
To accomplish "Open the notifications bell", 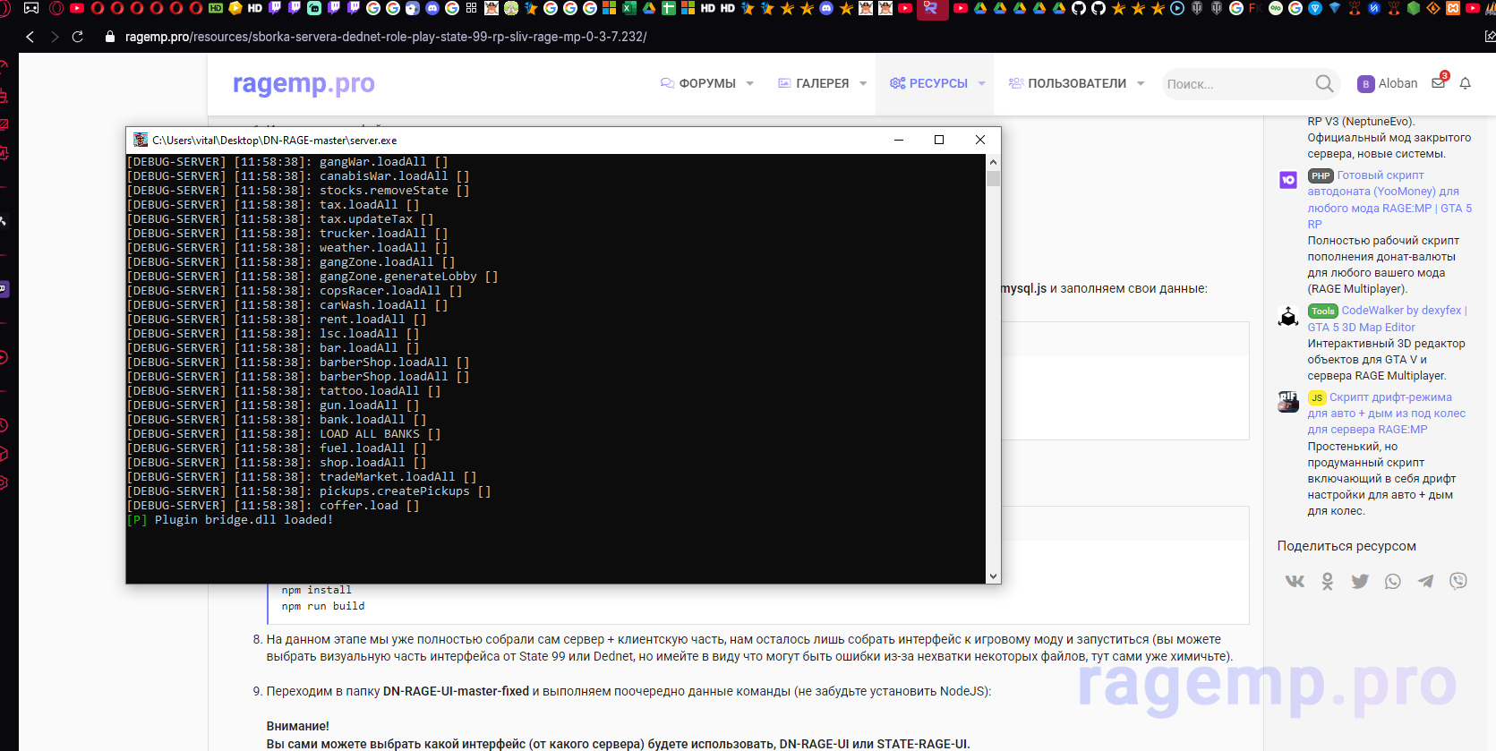I will click(x=1466, y=83).
